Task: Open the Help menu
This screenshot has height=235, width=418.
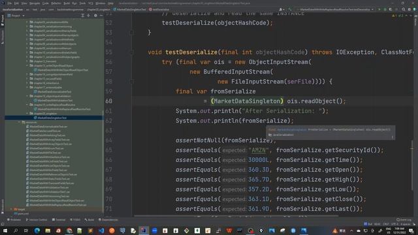Action: point(110,3)
